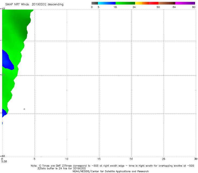Click the dark green high-wind area near top

pos(23,25)
